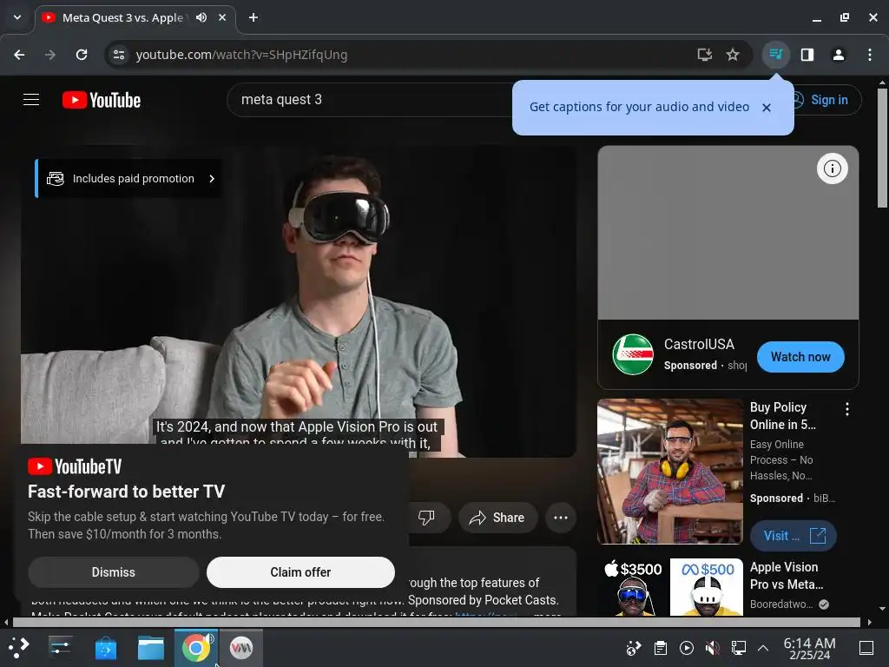Click the Apple Vision Pro vs Meta title
889x667 pixels.
787,576
